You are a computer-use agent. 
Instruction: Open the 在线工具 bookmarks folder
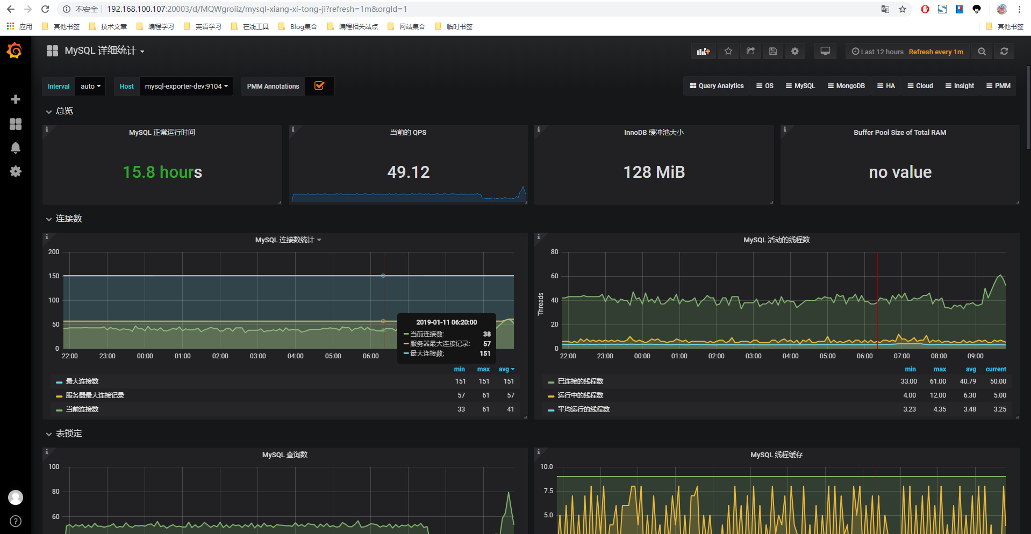pyautogui.click(x=249, y=26)
